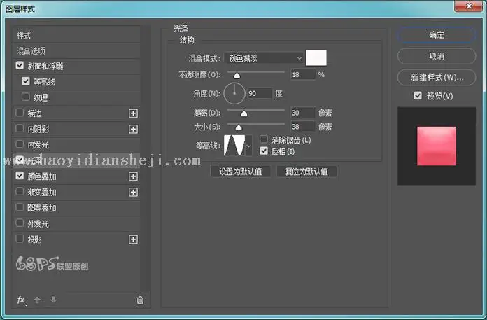The height and width of the screenshot is (320, 487).
Task: Enable the Stroke (描边) checkbox
Action: click(20, 113)
